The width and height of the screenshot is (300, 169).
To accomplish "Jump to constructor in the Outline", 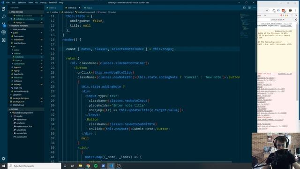I will [x=22, y=137].
